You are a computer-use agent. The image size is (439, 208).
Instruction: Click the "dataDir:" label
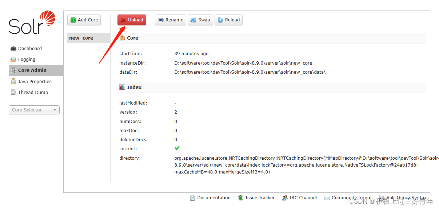[128, 72]
